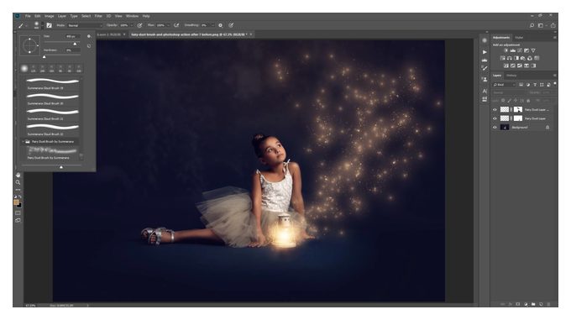Expand the Flow value dropdown arrow
The image size is (571, 320).
coord(168,25)
